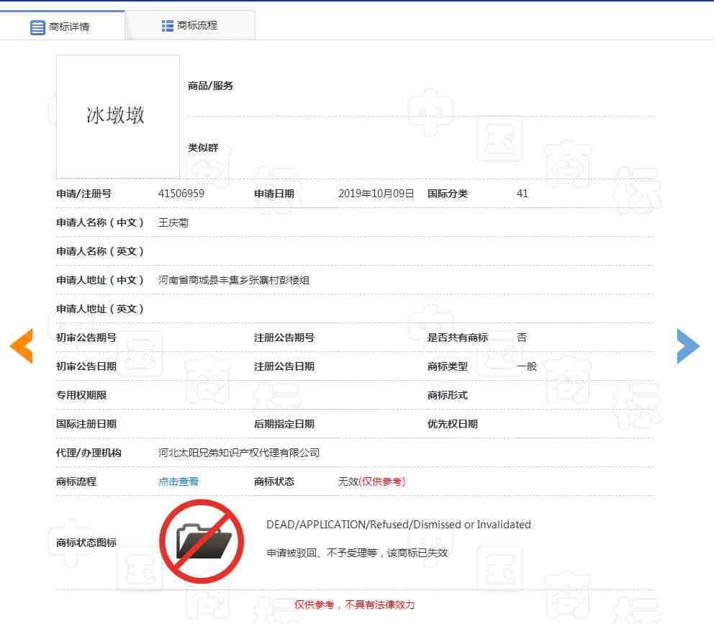Click the 是否共有商标 value 否
Image resolution: width=714 pixels, height=624 pixels.
tap(522, 338)
